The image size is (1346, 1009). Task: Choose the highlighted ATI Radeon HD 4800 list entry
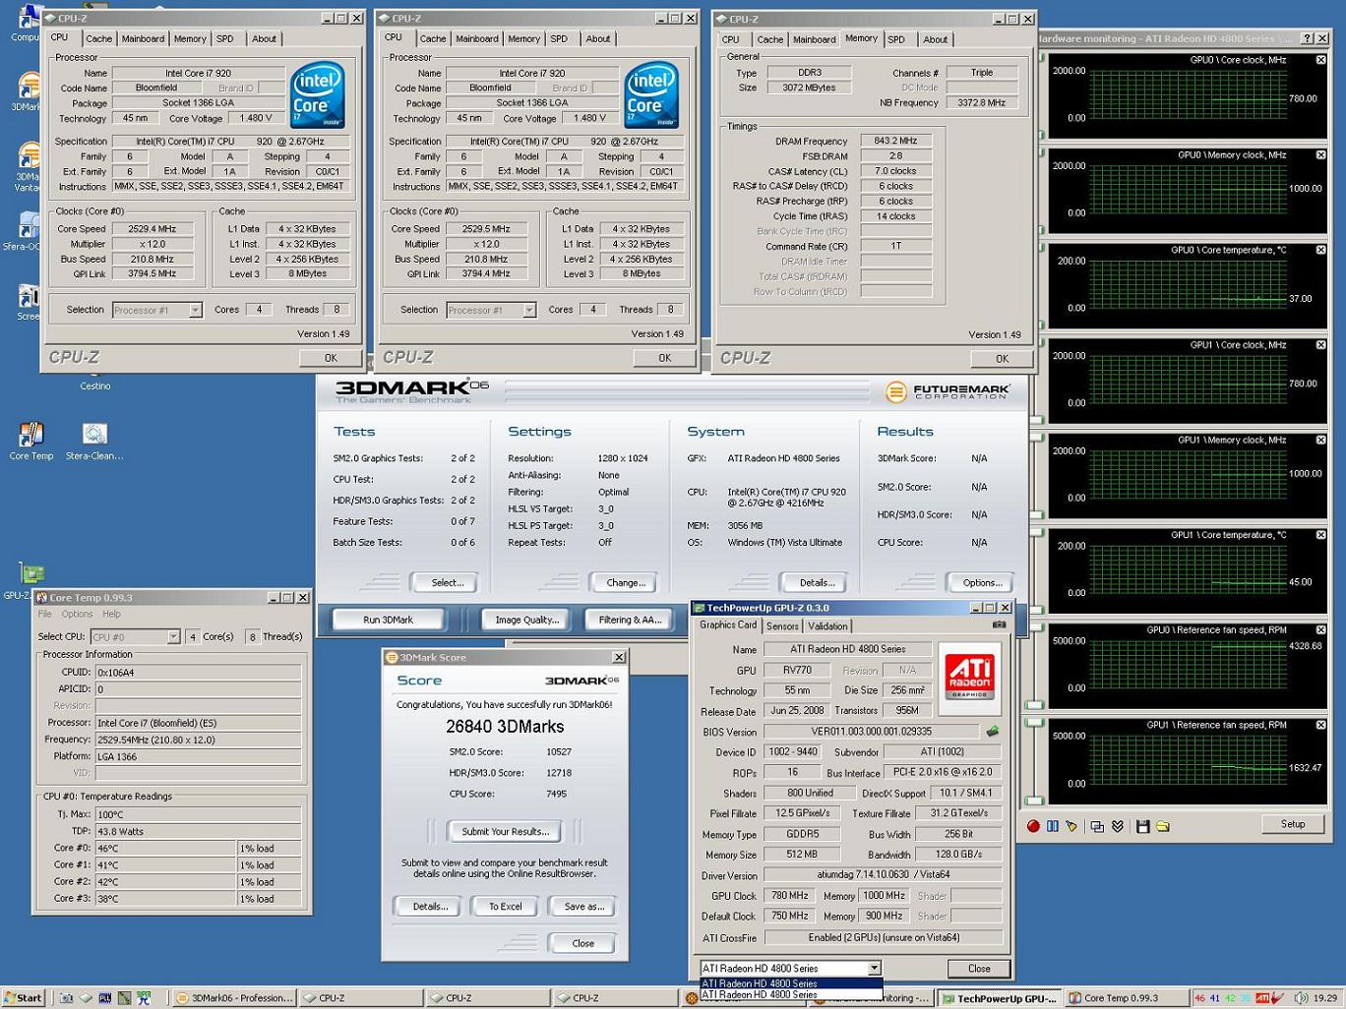tap(791, 983)
